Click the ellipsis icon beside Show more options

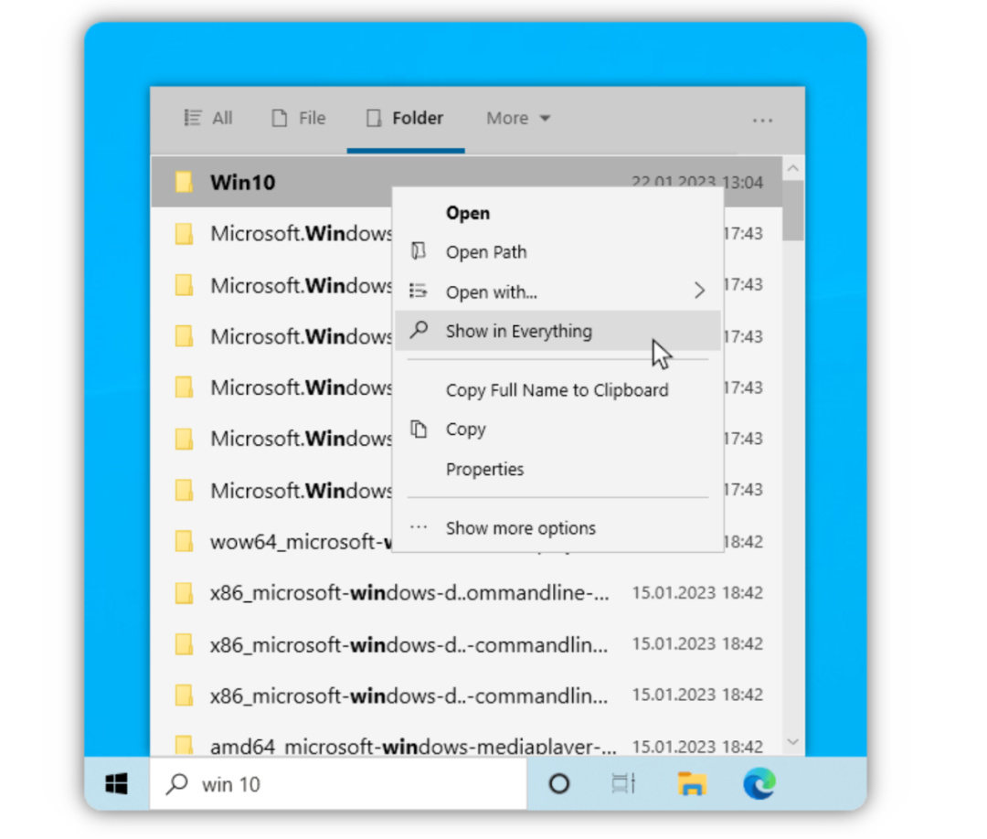tap(419, 527)
